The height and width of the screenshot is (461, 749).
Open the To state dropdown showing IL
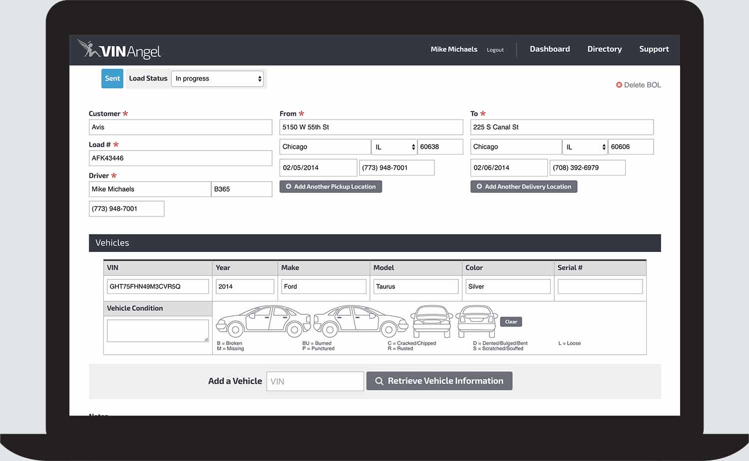pyautogui.click(x=585, y=146)
